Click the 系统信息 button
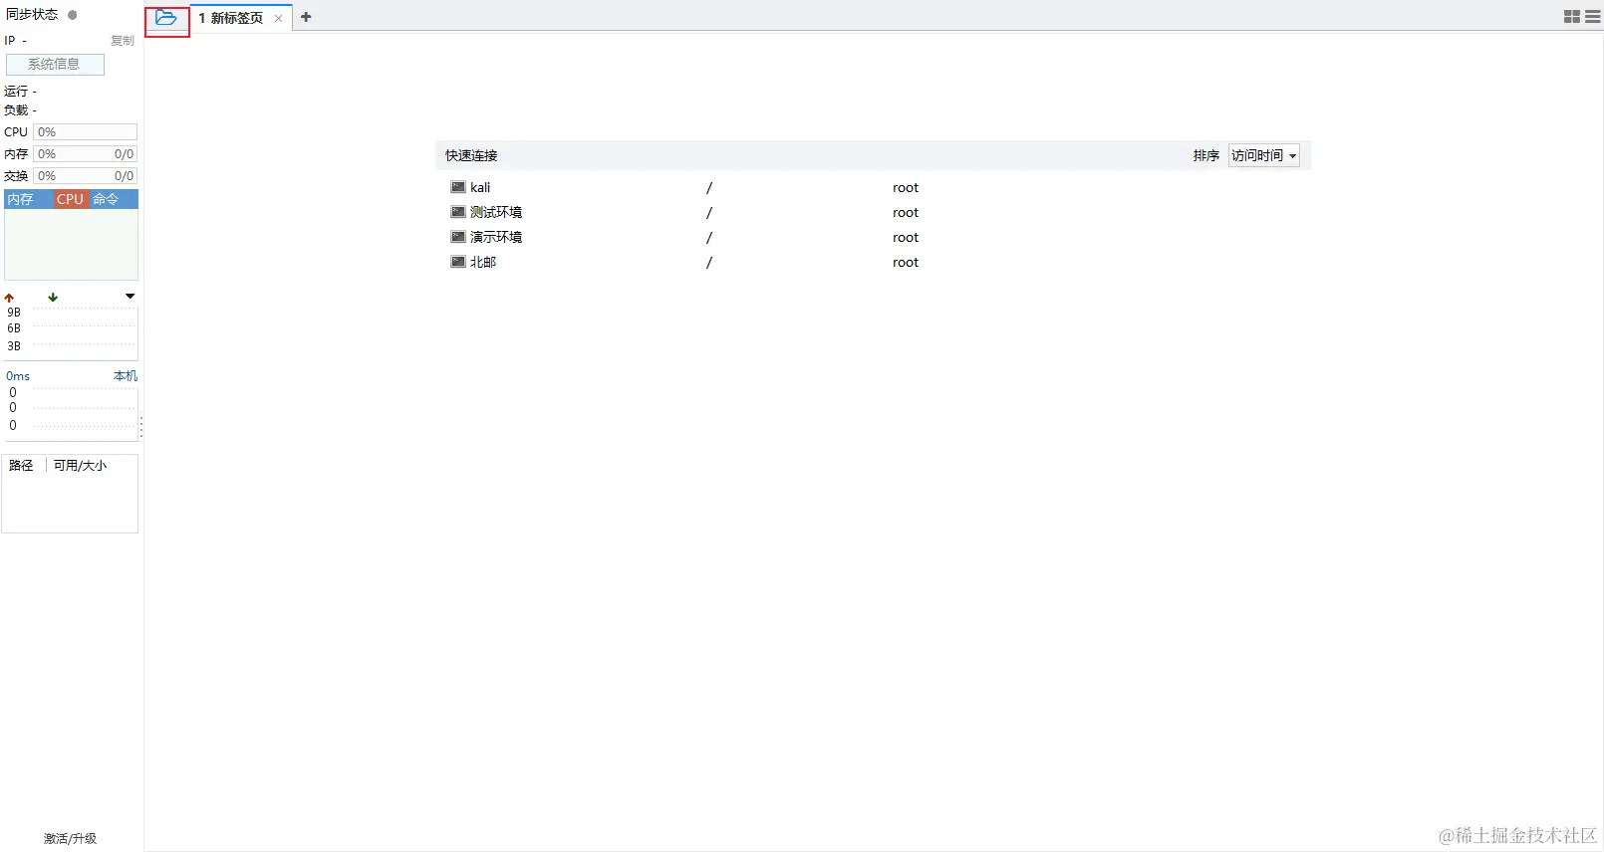The image size is (1604, 852). 55,64
